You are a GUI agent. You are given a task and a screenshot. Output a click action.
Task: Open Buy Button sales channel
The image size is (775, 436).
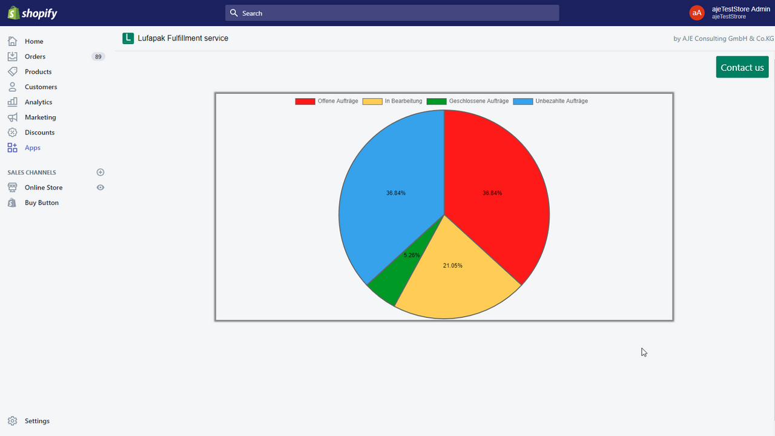pyautogui.click(x=42, y=203)
